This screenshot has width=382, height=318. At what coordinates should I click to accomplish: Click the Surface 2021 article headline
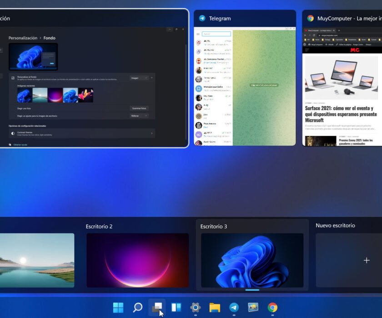(x=341, y=114)
